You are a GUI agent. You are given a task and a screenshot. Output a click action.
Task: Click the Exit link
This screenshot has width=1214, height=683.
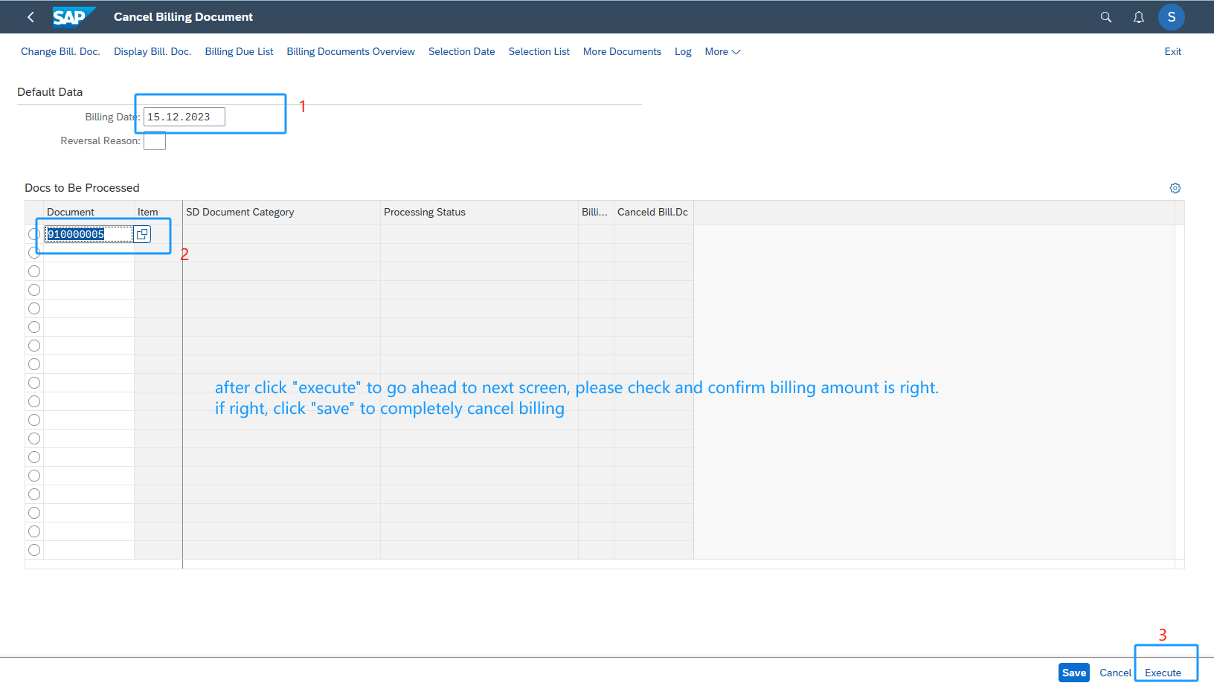coord(1172,52)
